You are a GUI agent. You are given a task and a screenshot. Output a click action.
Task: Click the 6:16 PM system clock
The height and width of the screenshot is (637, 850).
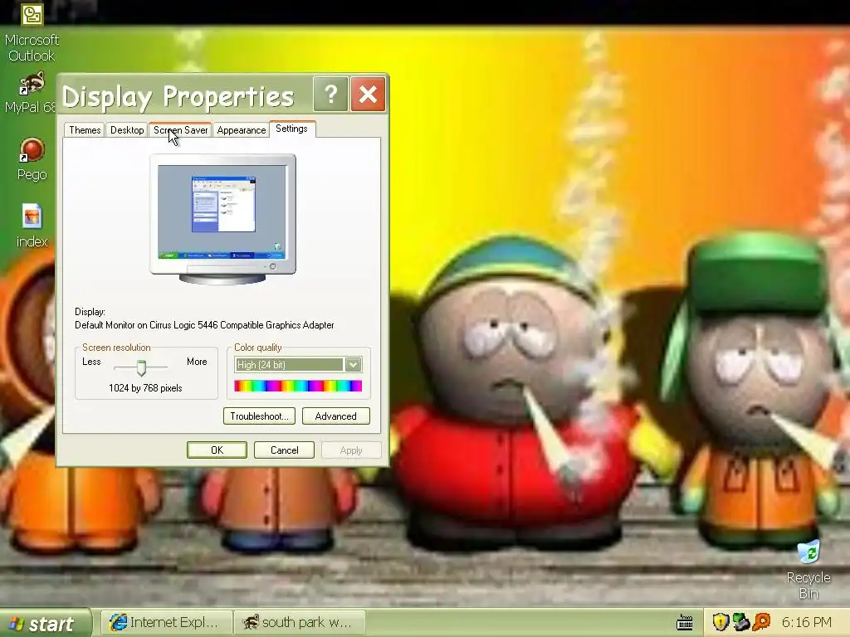tap(806, 622)
